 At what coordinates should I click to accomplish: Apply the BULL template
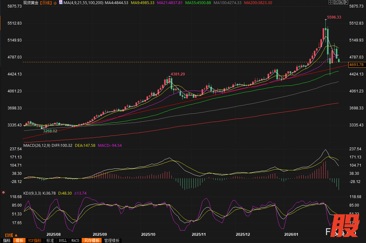(63, 240)
